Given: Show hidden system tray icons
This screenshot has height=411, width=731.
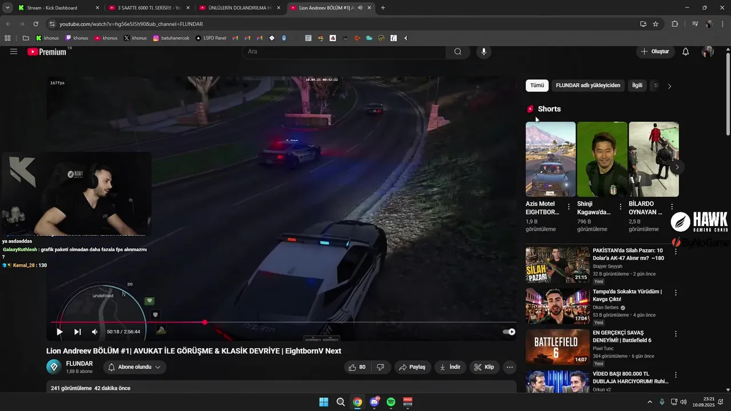Looking at the screenshot, I should (649, 402).
